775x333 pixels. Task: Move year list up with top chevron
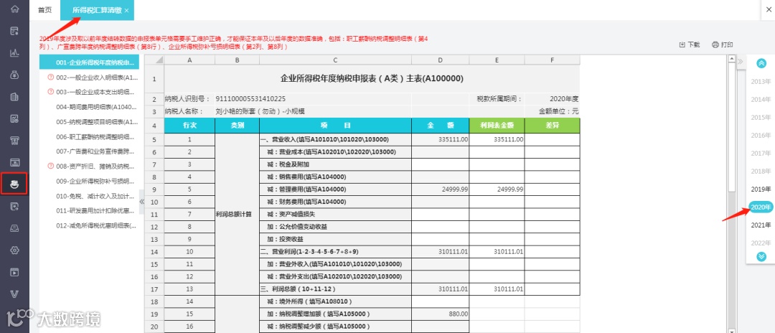pyautogui.click(x=761, y=62)
